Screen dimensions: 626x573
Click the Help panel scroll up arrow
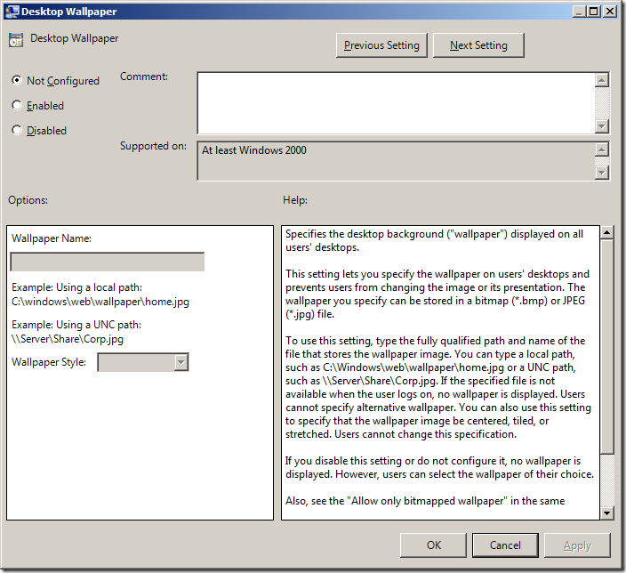606,233
